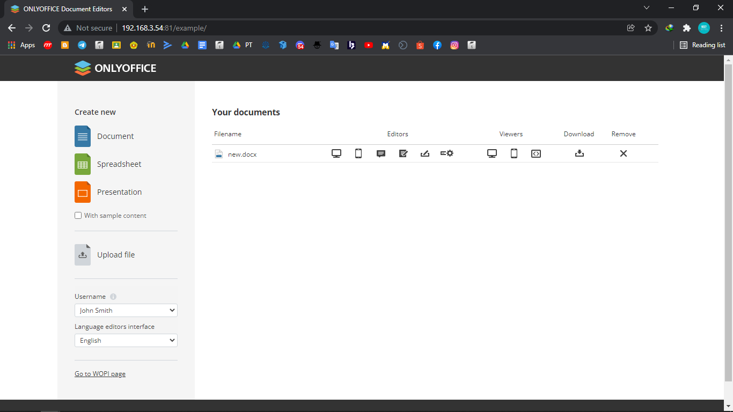
Task: Open the Instagram bookmark
Action: [455, 45]
